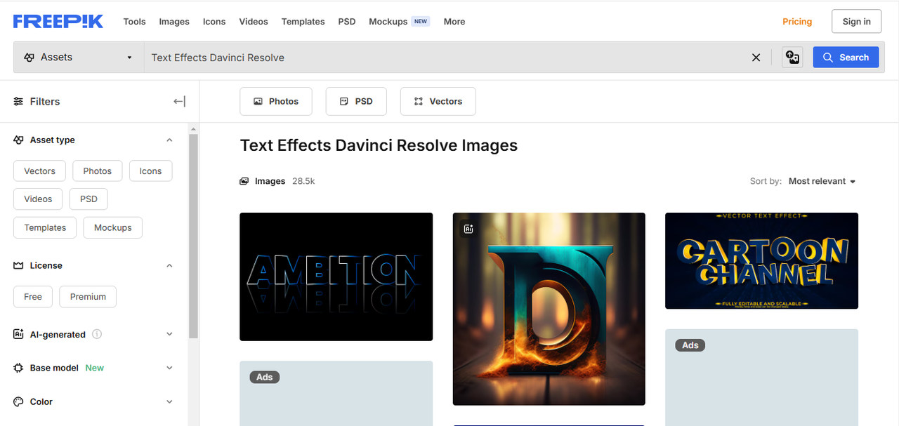Viewport: 899px width, 426px height.
Task: Open the Sort by Most relevant dropdown
Action: [822, 181]
